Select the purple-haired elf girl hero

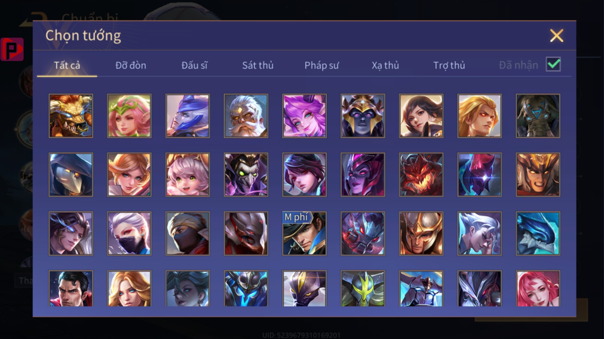[304, 116]
